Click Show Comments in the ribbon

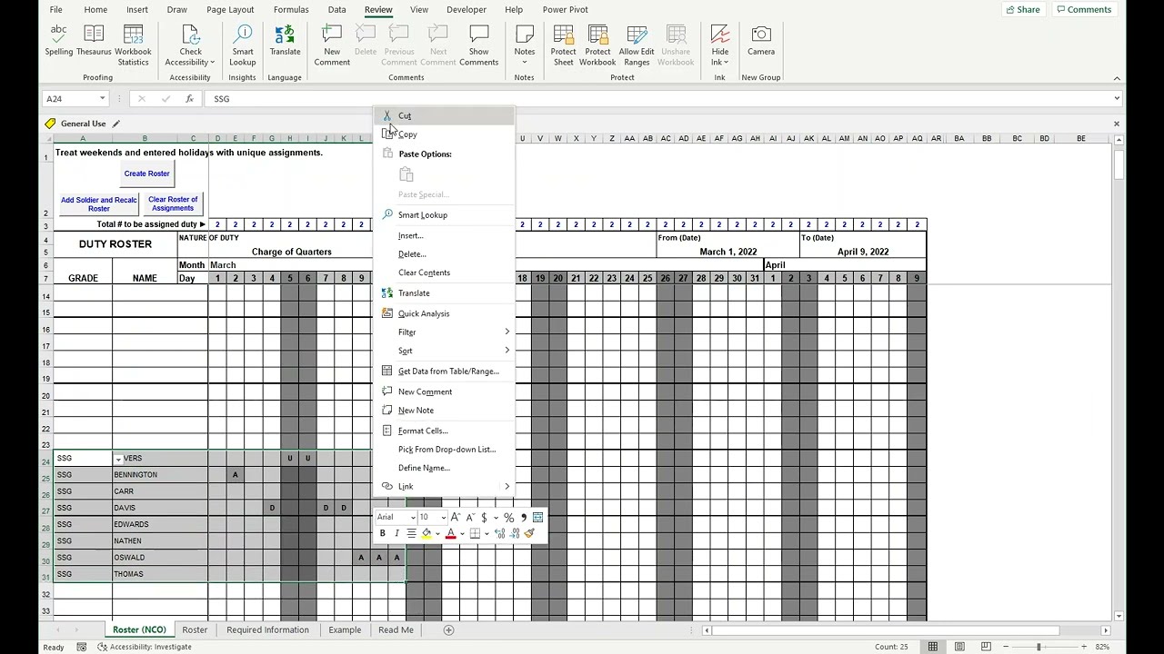(x=478, y=45)
